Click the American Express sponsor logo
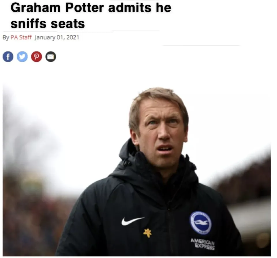Viewport: 277px width, 258px height. coord(203,244)
